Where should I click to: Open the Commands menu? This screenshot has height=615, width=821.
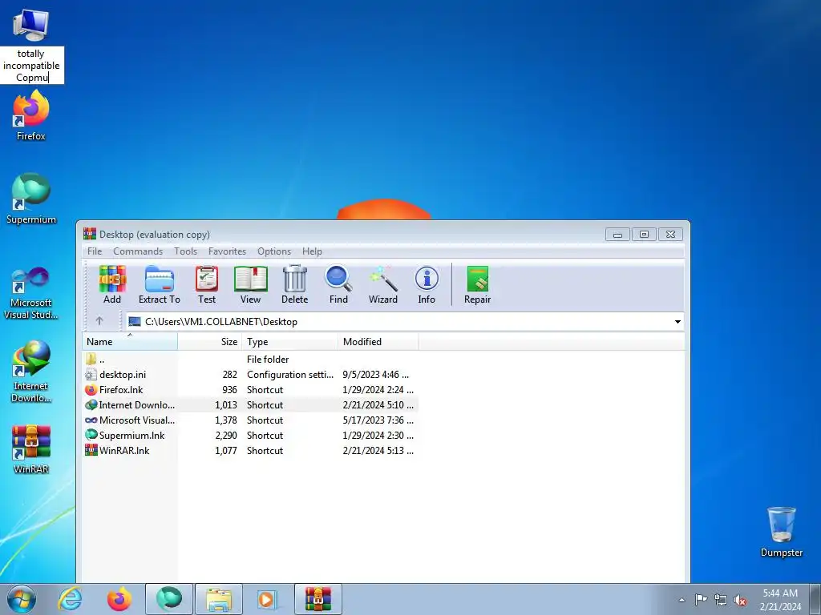click(x=138, y=251)
